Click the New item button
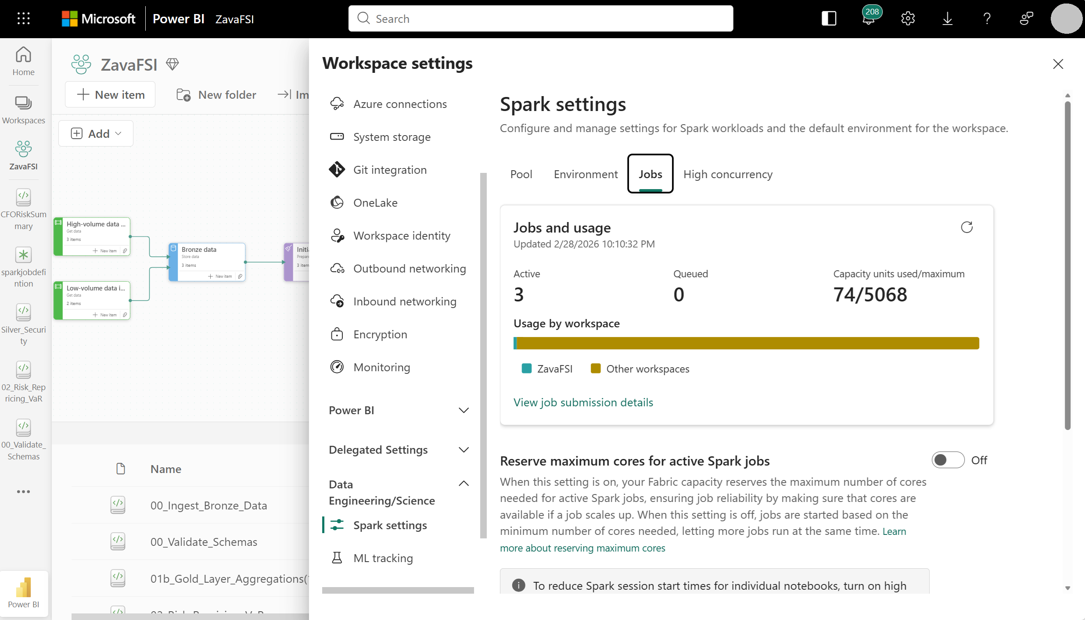Image resolution: width=1085 pixels, height=620 pixels. coord(110,94)
